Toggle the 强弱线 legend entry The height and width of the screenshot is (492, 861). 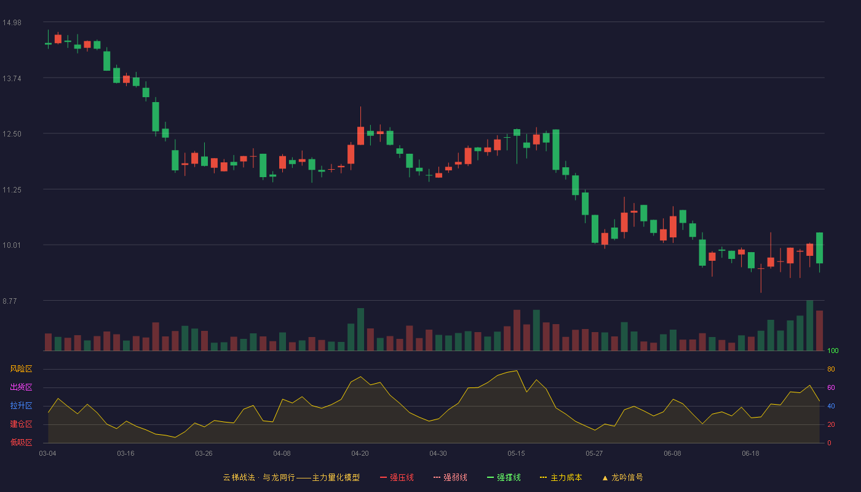(x=450, y=477)
